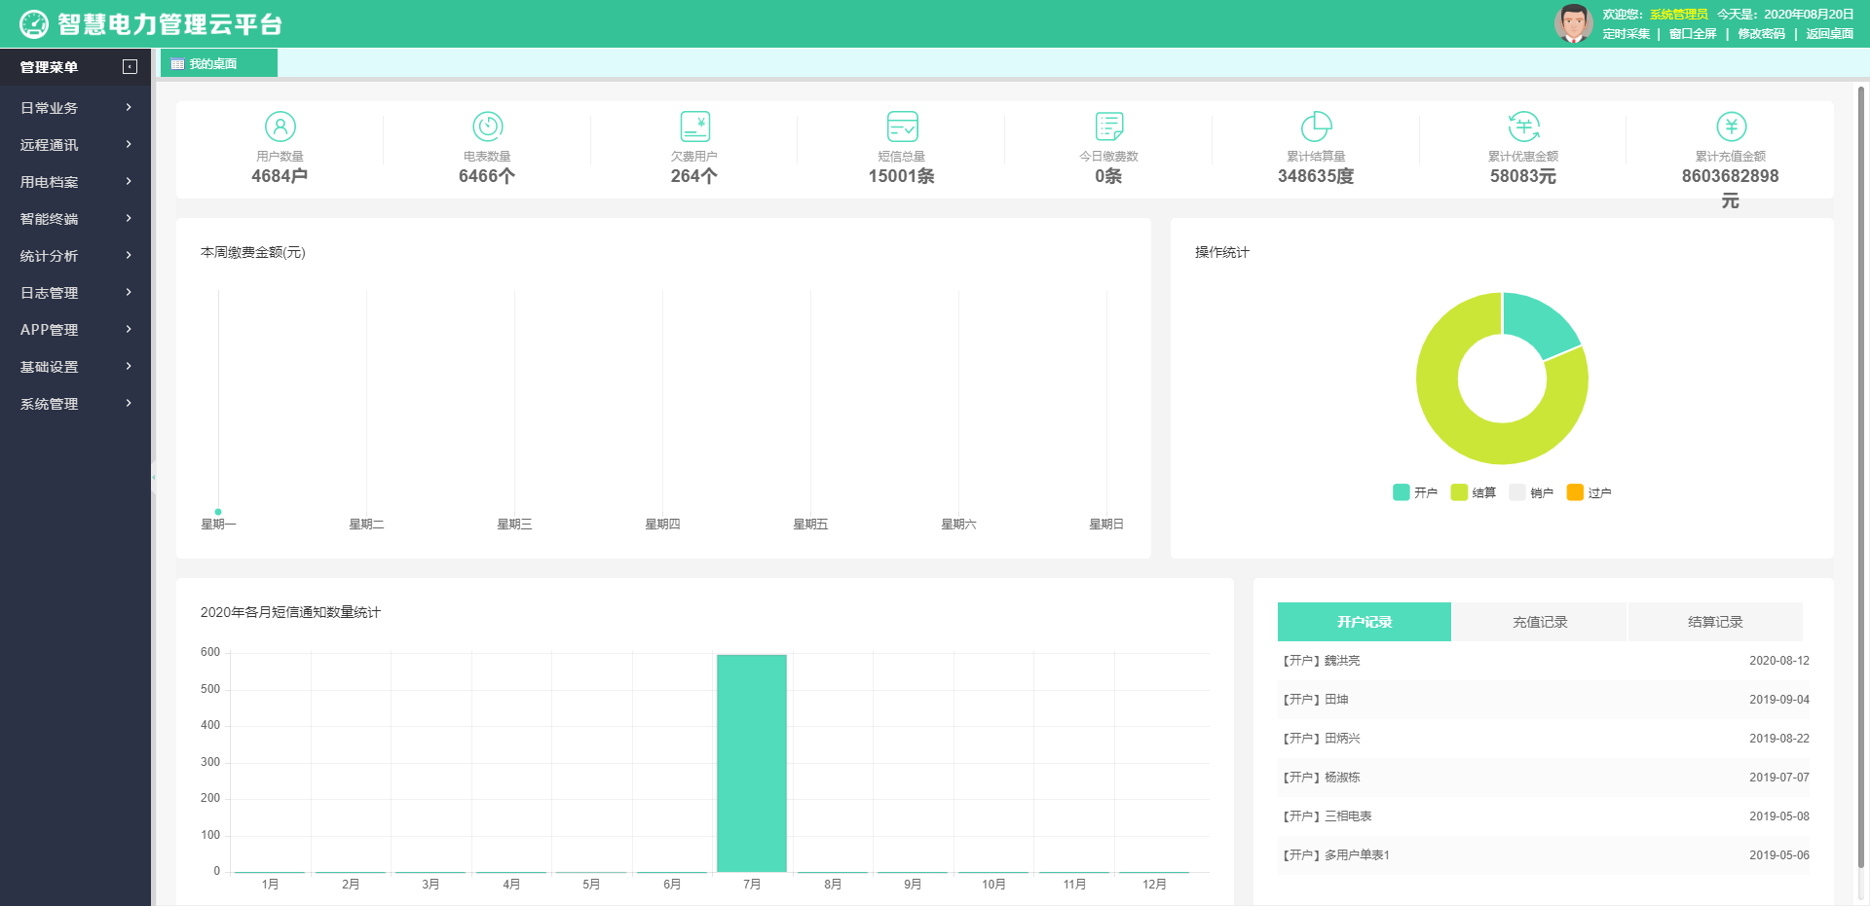This screenshot has height=906, width=1870.
Task: Expand the 统计分析 sidebar menu
Action: tap(75, 256)
